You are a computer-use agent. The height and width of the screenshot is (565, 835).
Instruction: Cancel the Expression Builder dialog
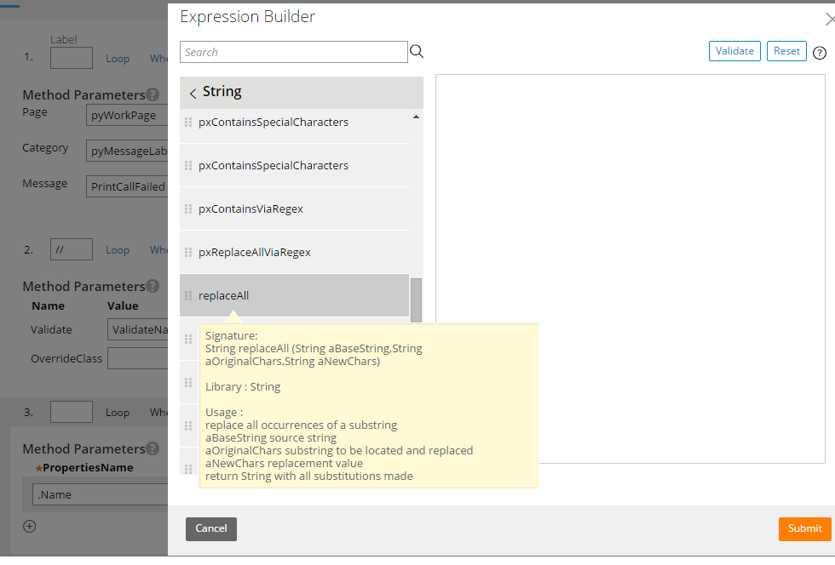point(210,528)
